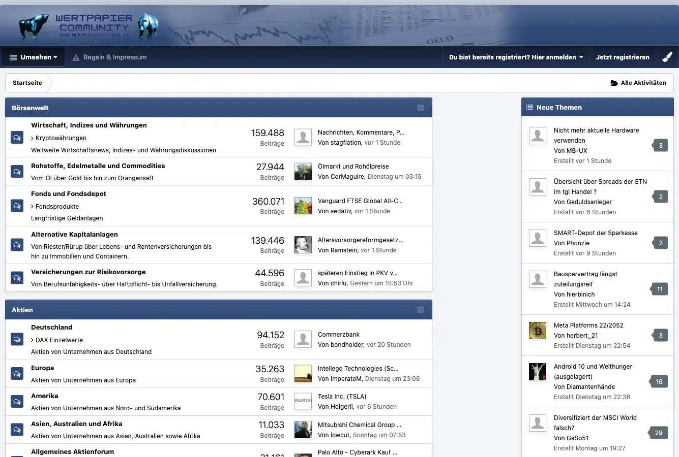Open user Geduldsanleger profile link
Viewport: 679px width, 457px height.
click(588, 202)
